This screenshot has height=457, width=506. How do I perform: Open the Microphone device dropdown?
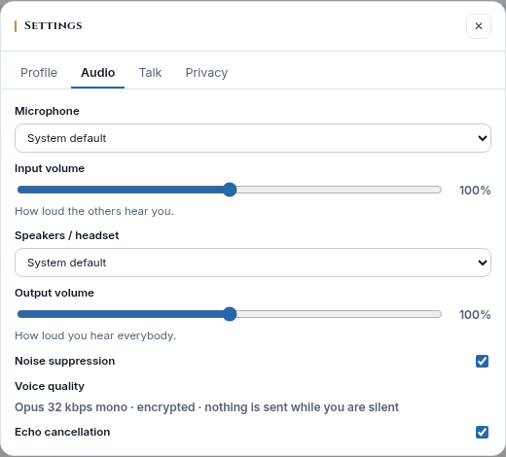253,138
